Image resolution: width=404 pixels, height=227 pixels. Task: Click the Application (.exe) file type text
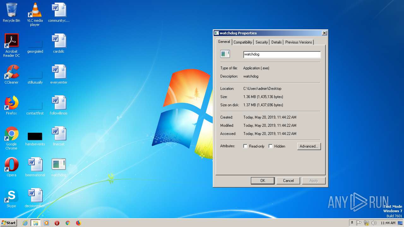tap(256, 68)
